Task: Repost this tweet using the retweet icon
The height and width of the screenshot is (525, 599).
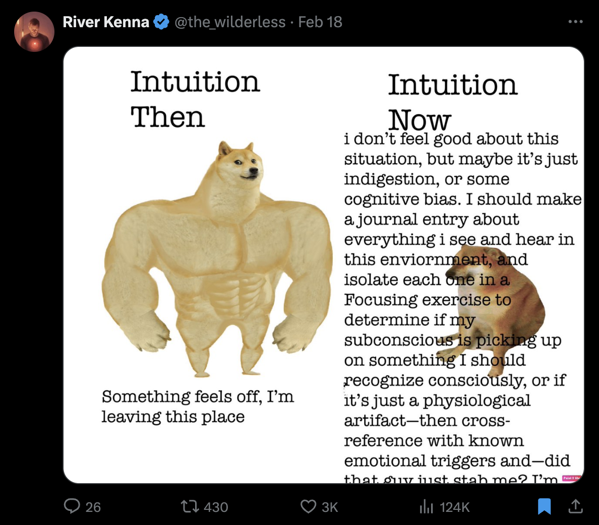Action: (x=190, y=506)
